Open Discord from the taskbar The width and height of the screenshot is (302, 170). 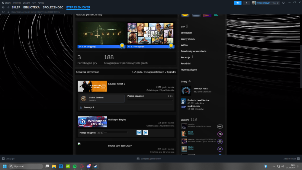pyautogui.click(x=88, y=166)
